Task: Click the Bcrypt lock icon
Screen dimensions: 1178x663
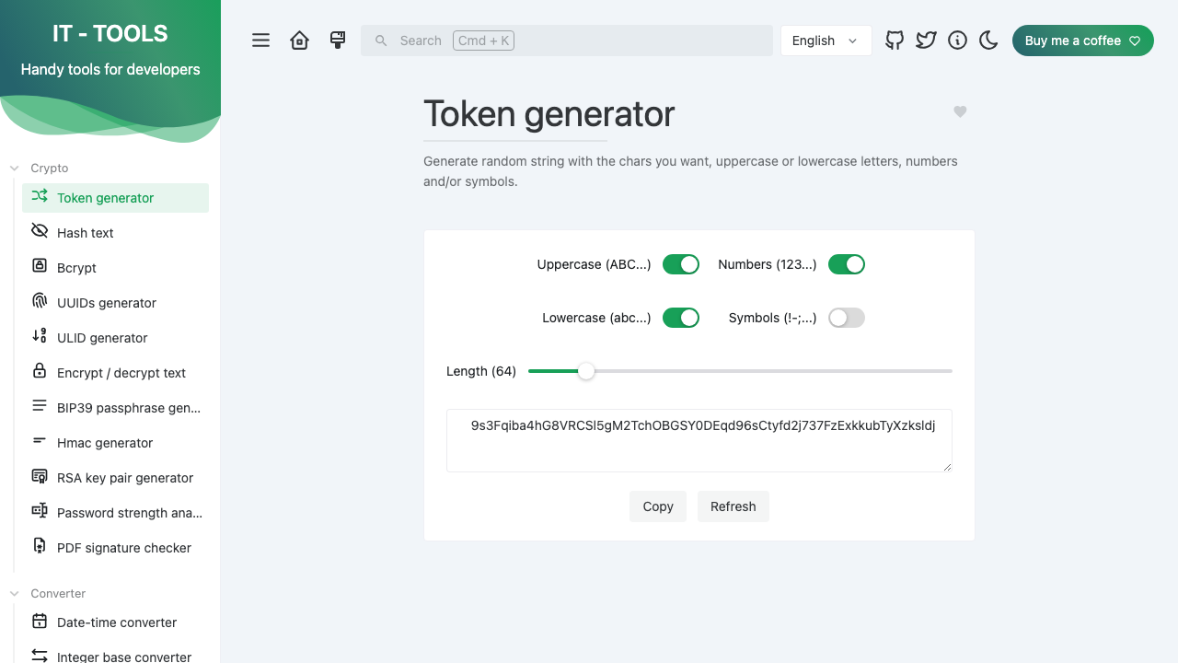Action: point(40,266)
